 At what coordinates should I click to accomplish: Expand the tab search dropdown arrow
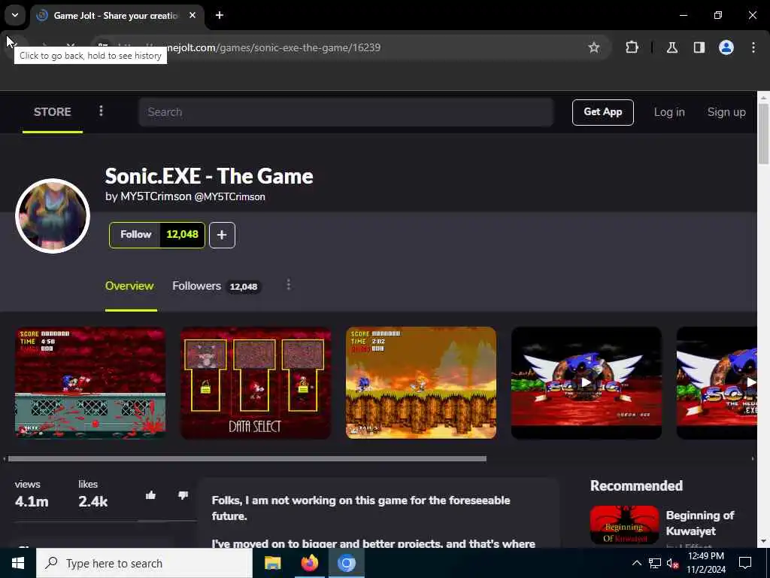[15, 15]
